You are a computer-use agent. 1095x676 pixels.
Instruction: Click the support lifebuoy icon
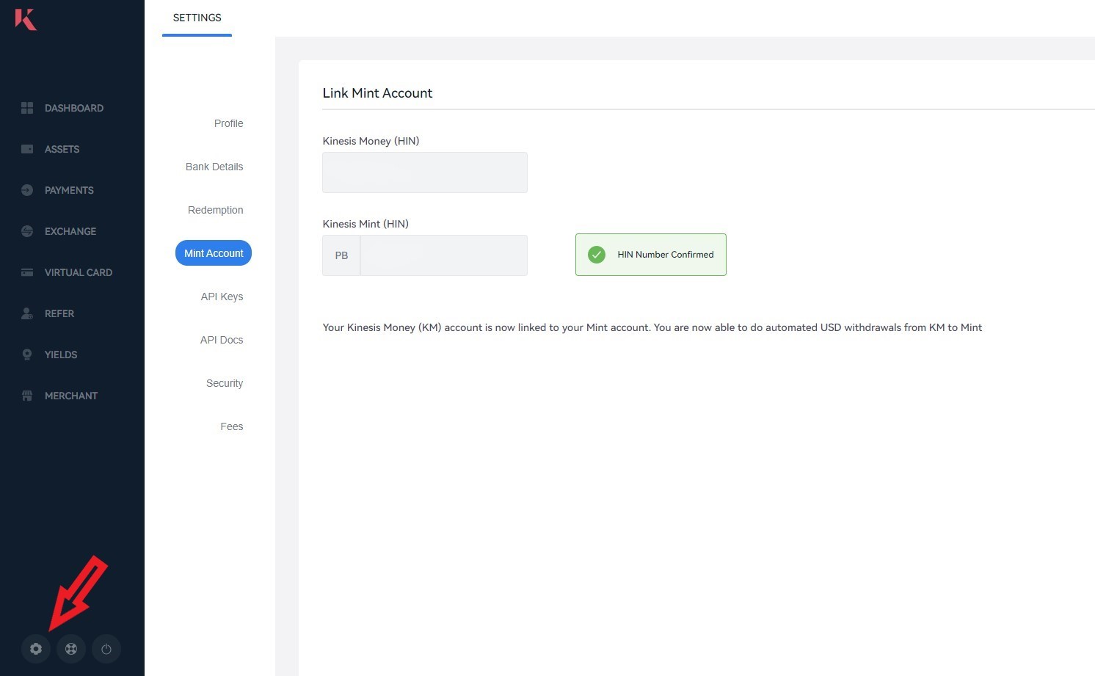pyautogui.click(x=71, y=649)
